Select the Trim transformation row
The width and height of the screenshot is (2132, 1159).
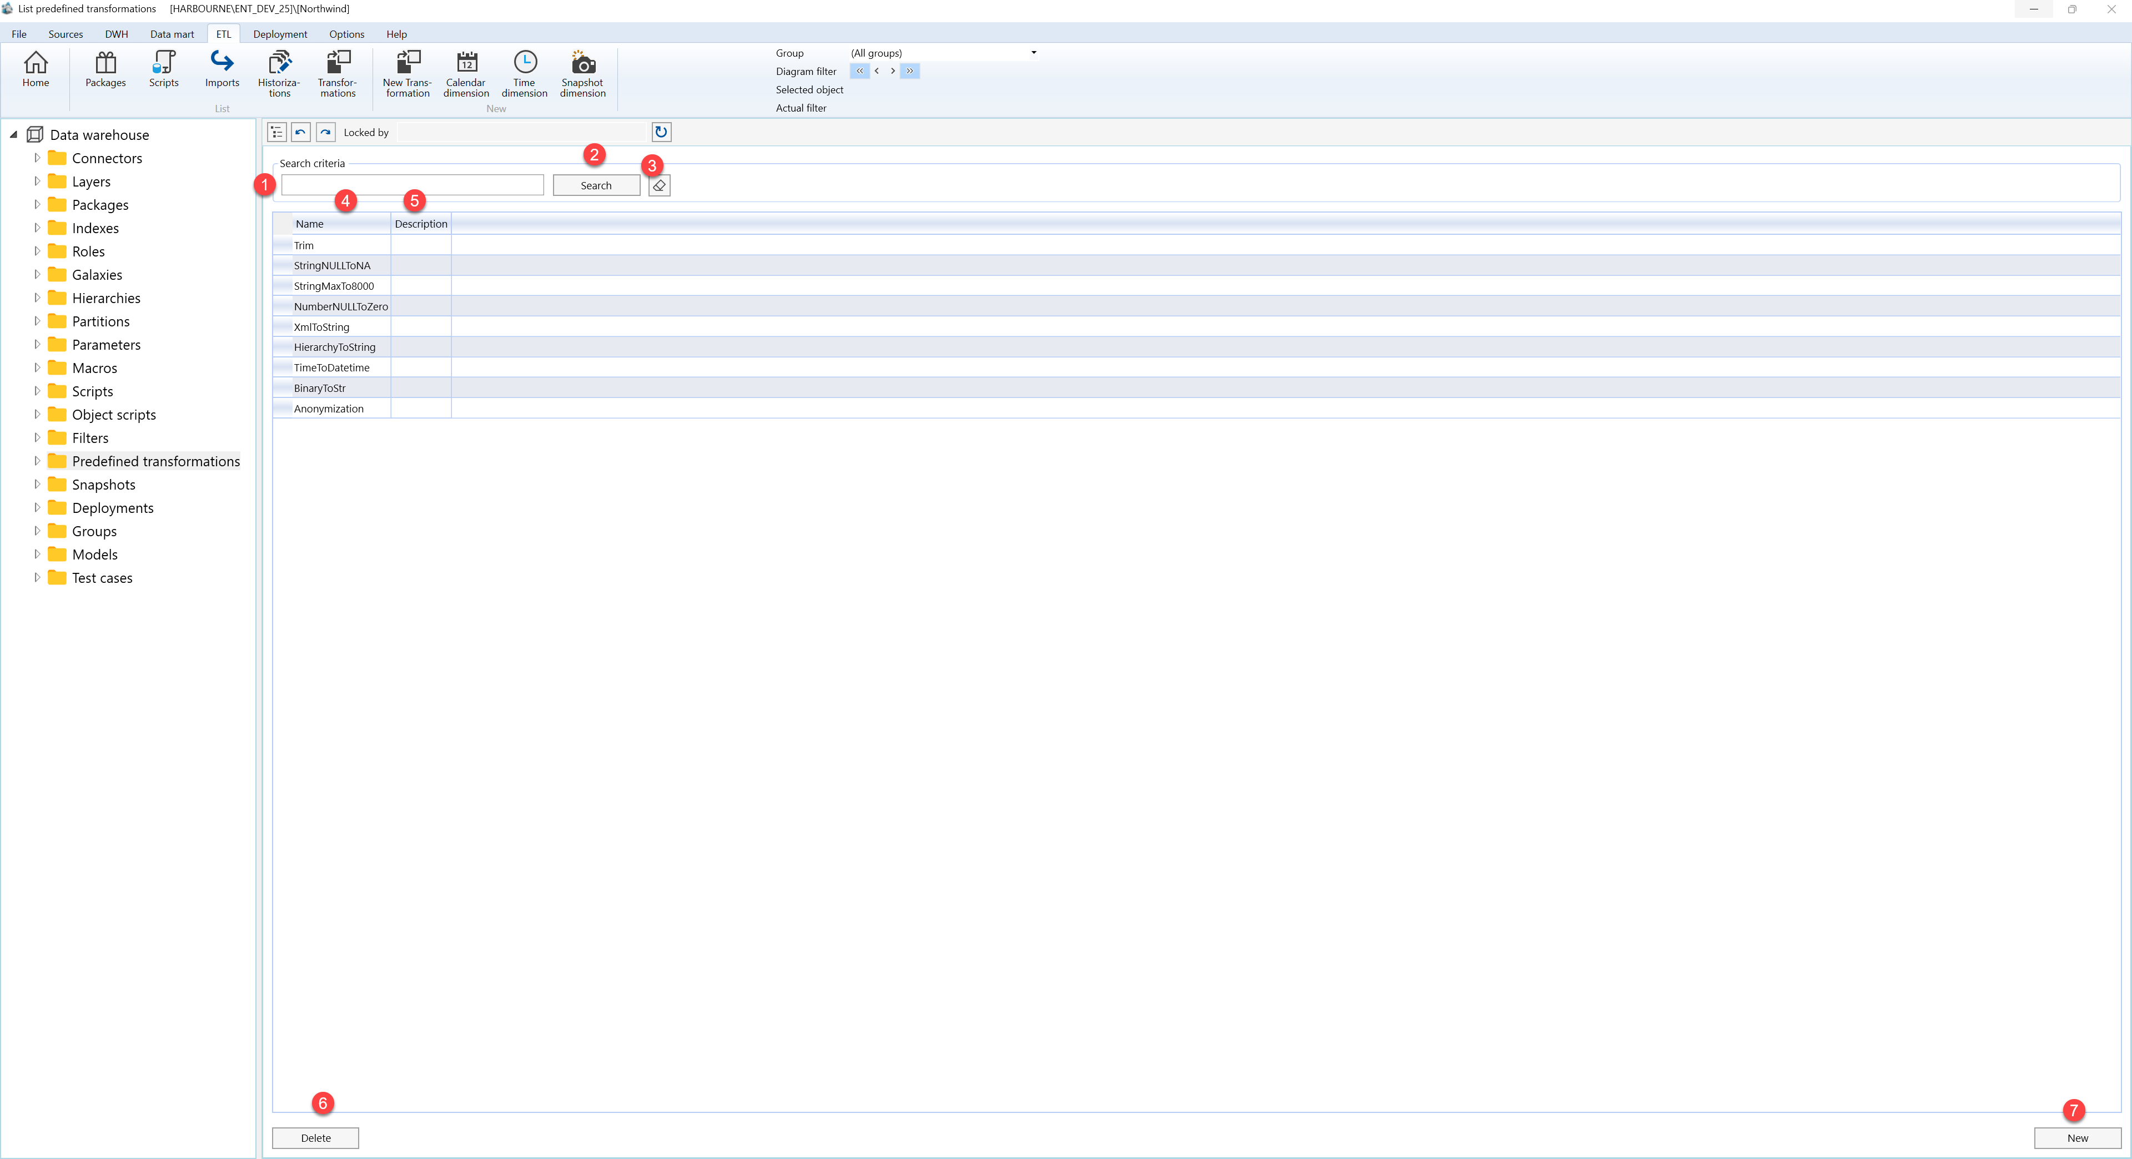click(1196, 245)
